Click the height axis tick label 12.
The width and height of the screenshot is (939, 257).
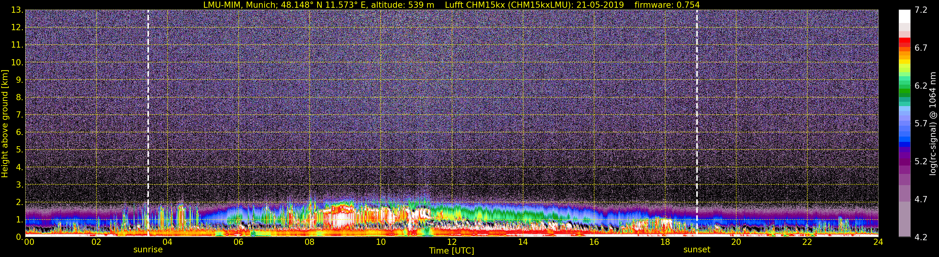17,27
